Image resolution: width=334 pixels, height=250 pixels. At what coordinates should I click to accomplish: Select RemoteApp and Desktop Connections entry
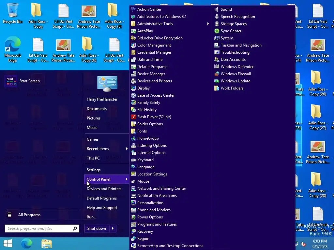pyautogui.click(x=170, y=246)
